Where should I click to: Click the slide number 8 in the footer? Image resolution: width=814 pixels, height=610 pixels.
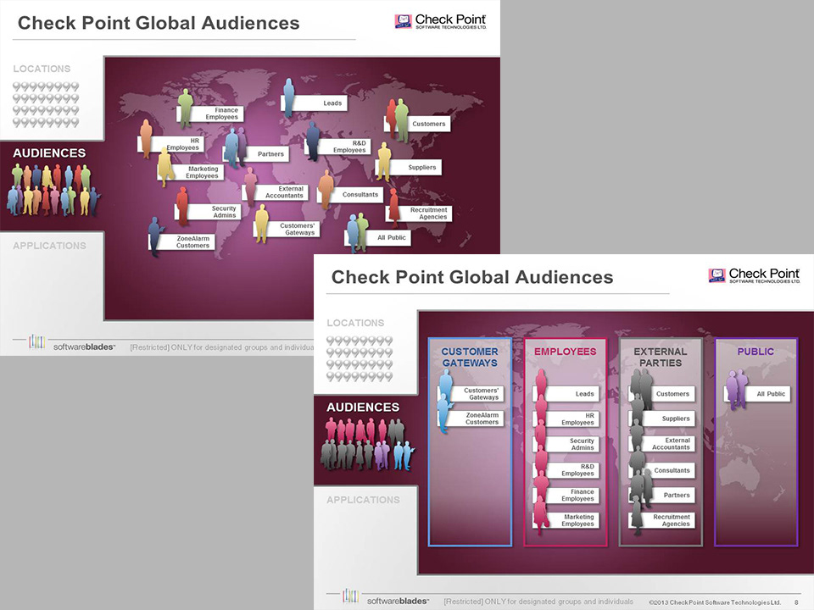pyautogui.click(x=796, y=602)
